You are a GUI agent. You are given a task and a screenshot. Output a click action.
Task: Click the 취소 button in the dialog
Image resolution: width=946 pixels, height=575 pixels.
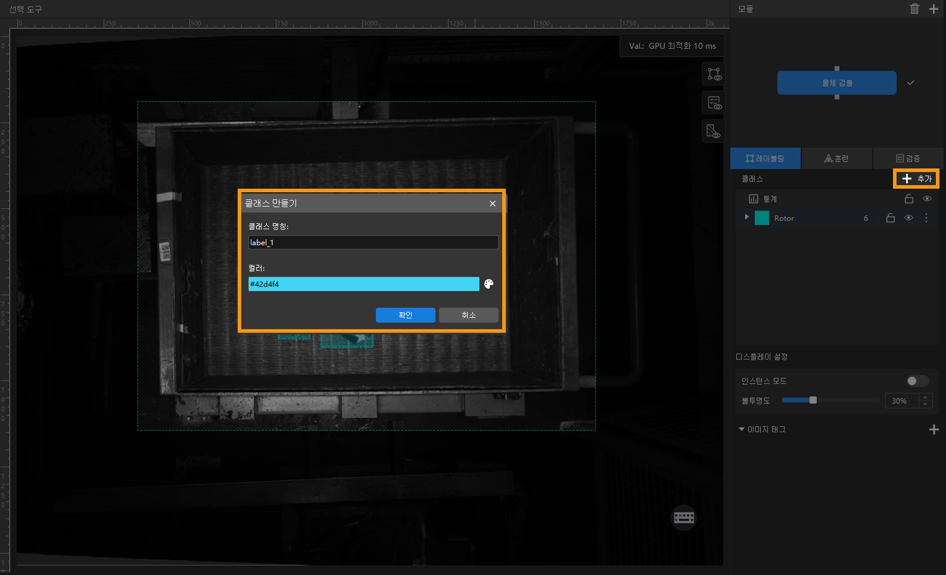click(x=468, y=315)
